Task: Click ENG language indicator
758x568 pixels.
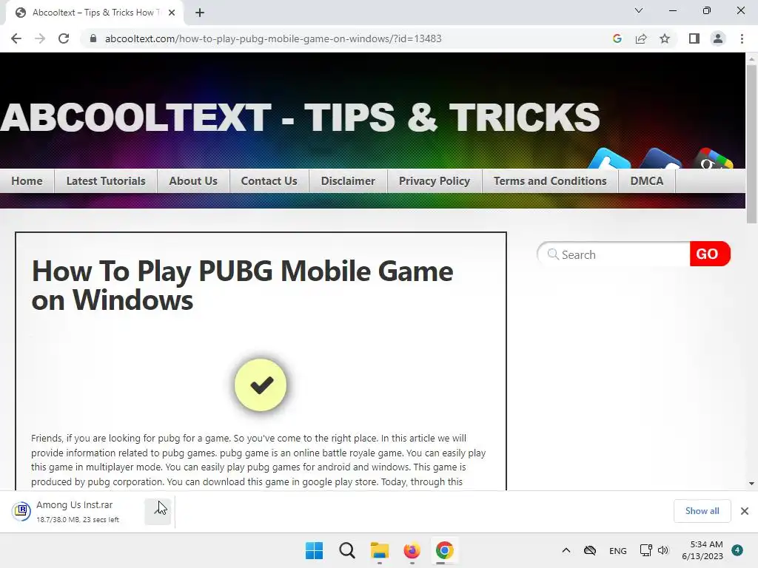Action: [618, 550]
